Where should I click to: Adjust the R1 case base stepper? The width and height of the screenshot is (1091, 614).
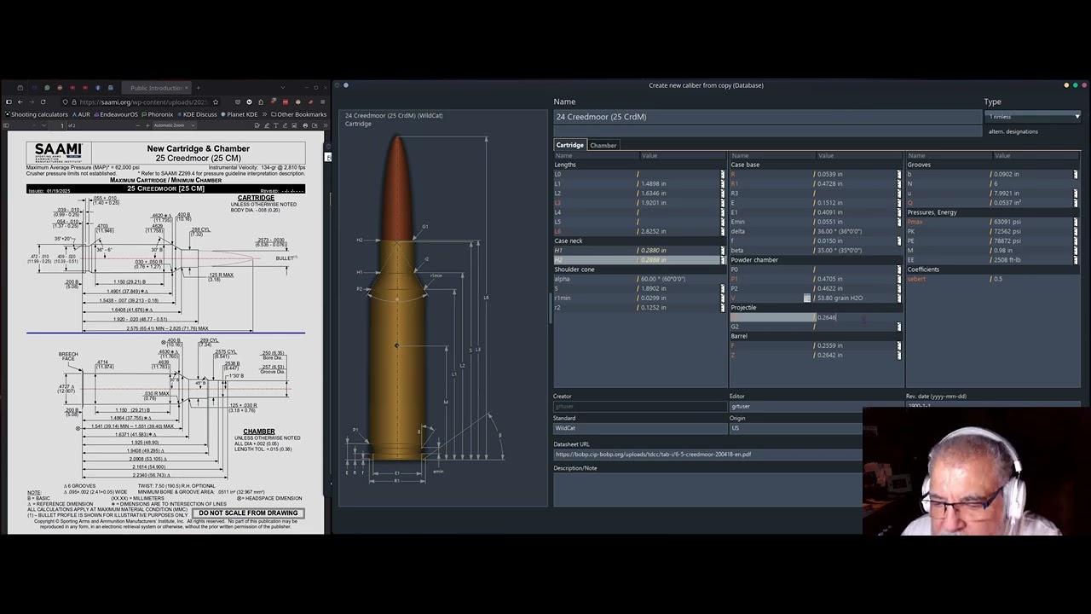[x=898, y=183]
